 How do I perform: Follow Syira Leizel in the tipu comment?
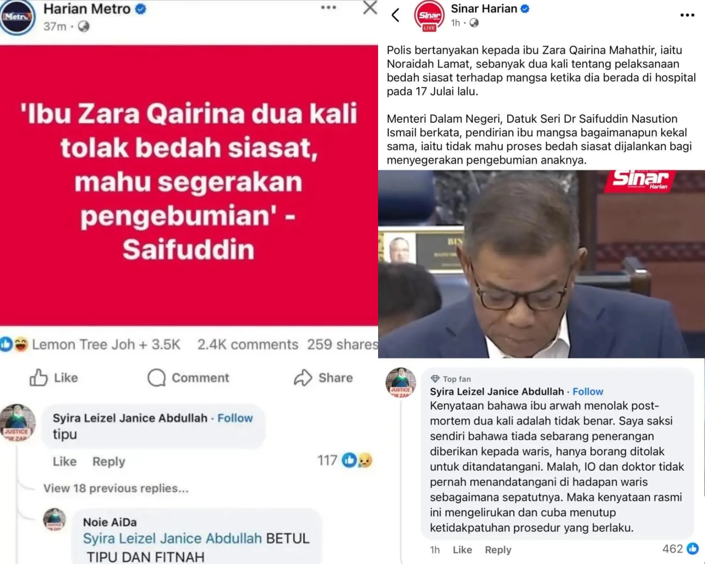(x=235, y=418)
